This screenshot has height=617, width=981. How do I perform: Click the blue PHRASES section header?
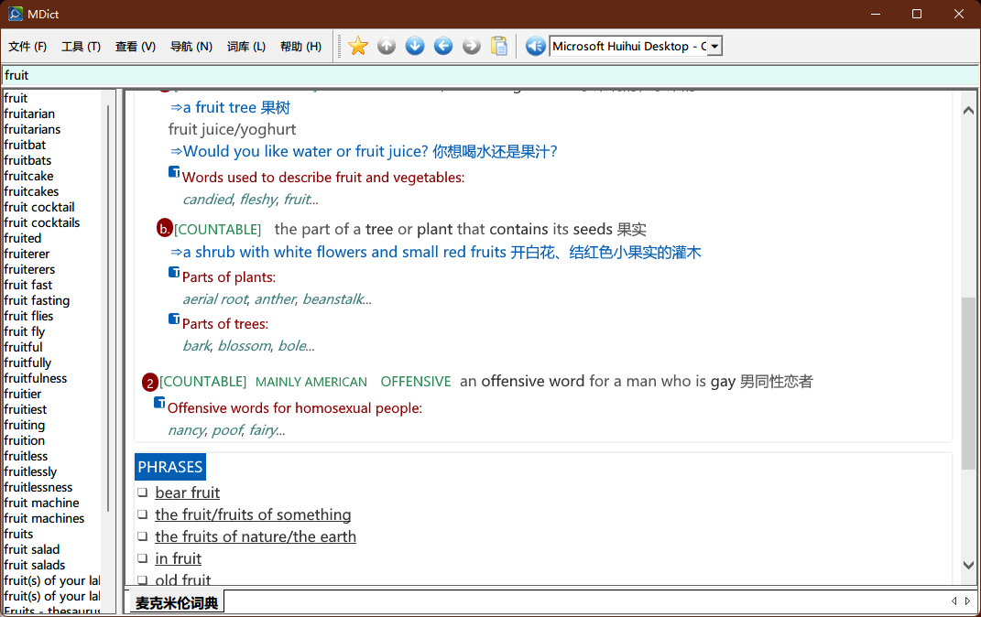click(170, 467)
